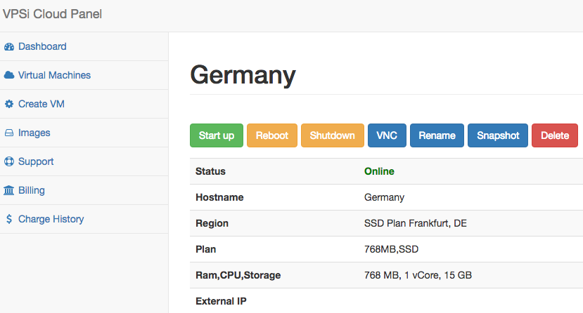Viewport: 583px width, 313px height.
Task: Click the Support lifebuoy icon
Action: [x=9, y=162]
